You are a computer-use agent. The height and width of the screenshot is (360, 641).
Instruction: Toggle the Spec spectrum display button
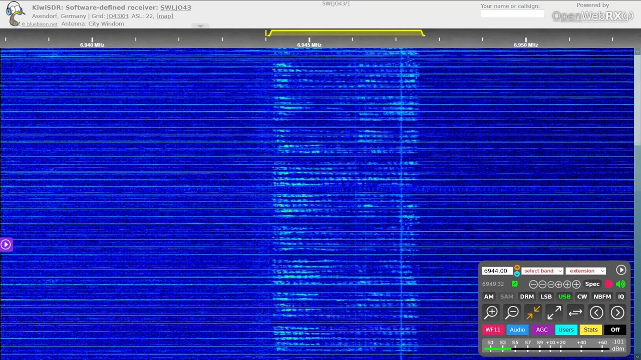pyautogui.click(x=592, y=284)
